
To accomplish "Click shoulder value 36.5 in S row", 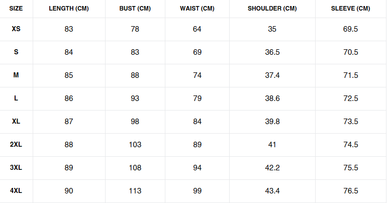I will (x=272, y=52).
